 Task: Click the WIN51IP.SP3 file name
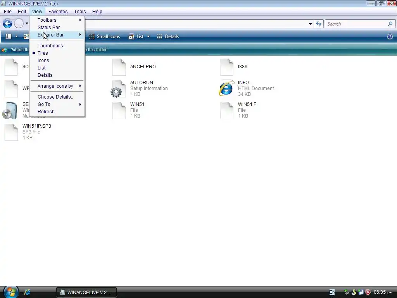tap(37, 126)
